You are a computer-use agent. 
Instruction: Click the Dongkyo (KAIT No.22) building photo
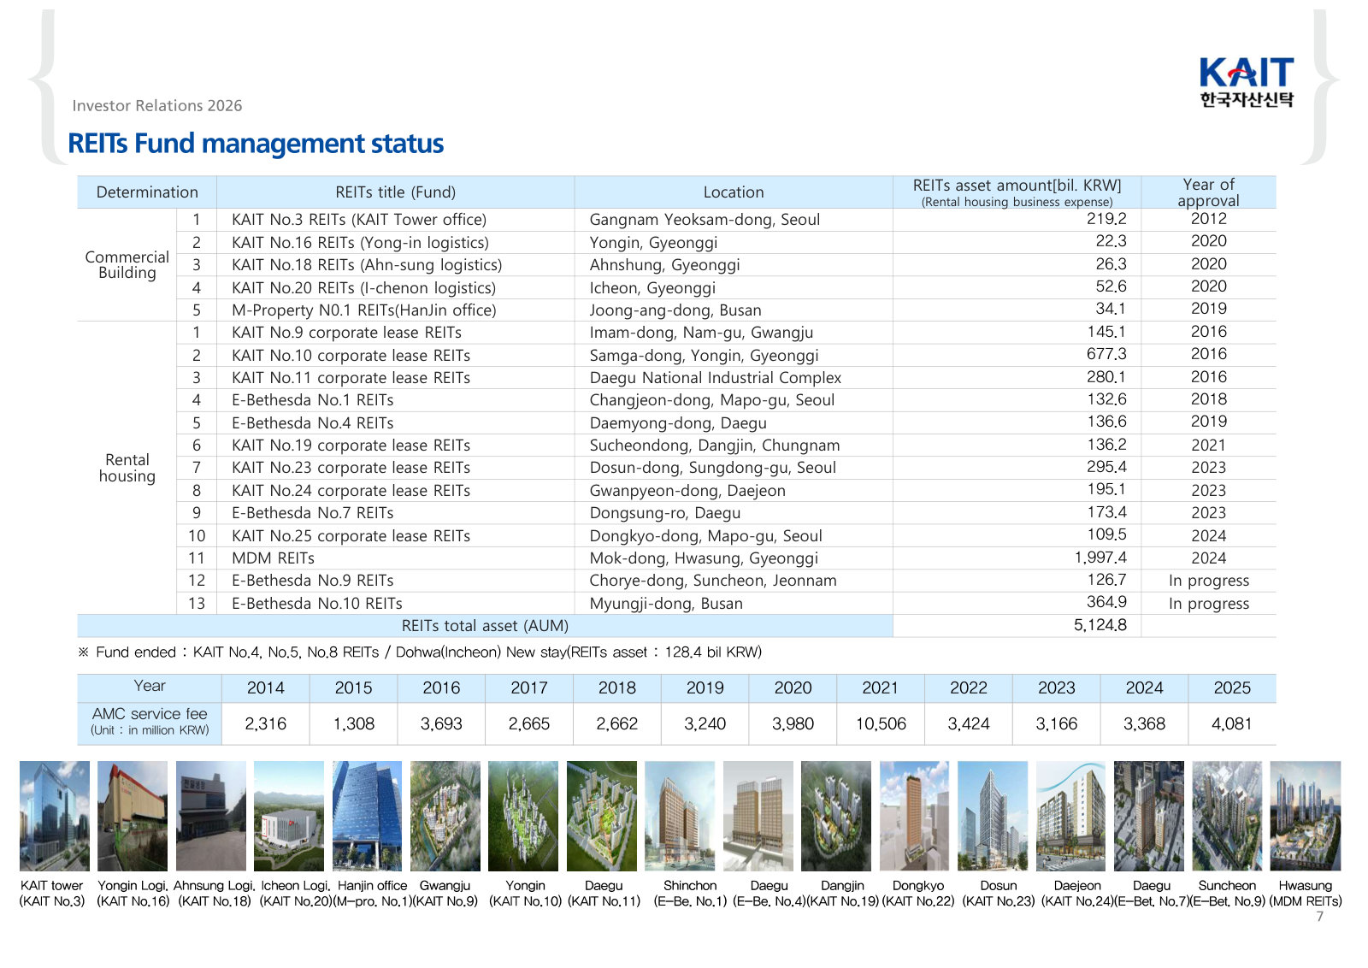pos(915,816)
